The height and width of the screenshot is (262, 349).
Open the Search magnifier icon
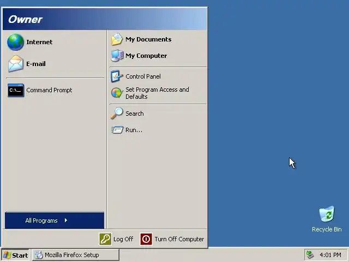pyautogui.click(x=117, y=113)
